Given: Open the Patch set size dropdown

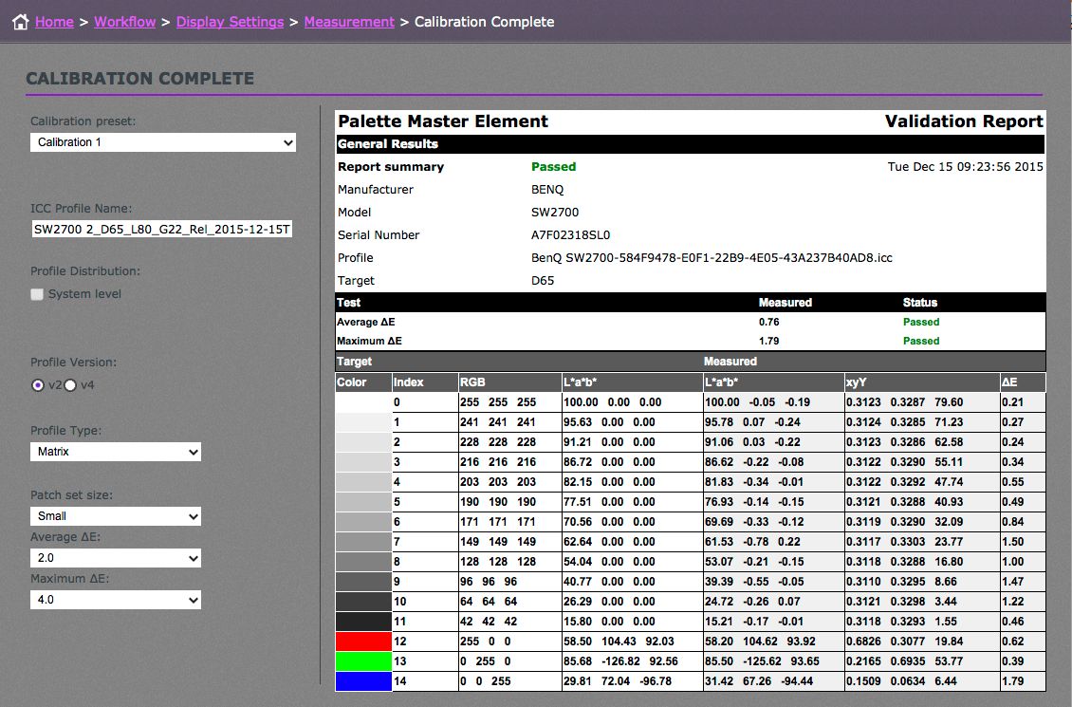Looking at the screenshot, I should (116, 516).
